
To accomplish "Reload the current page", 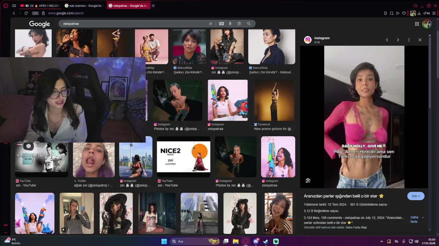I will click(x=26, y=13).
